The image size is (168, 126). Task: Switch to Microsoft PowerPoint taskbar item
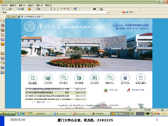(81, 114)
